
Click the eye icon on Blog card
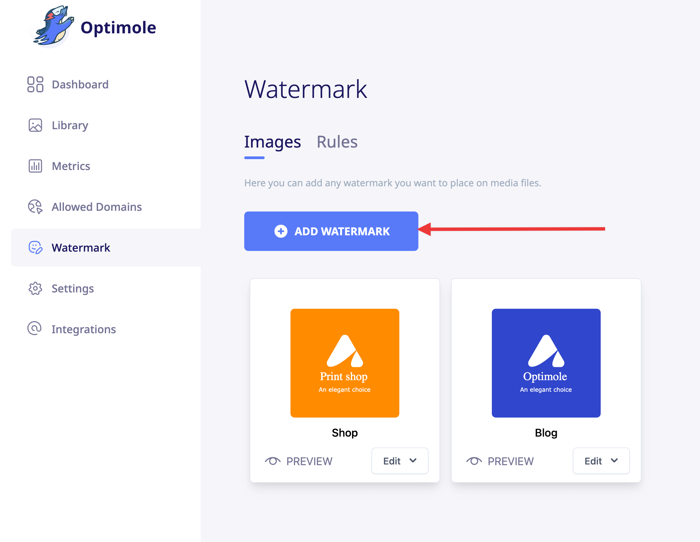[474, 461]
